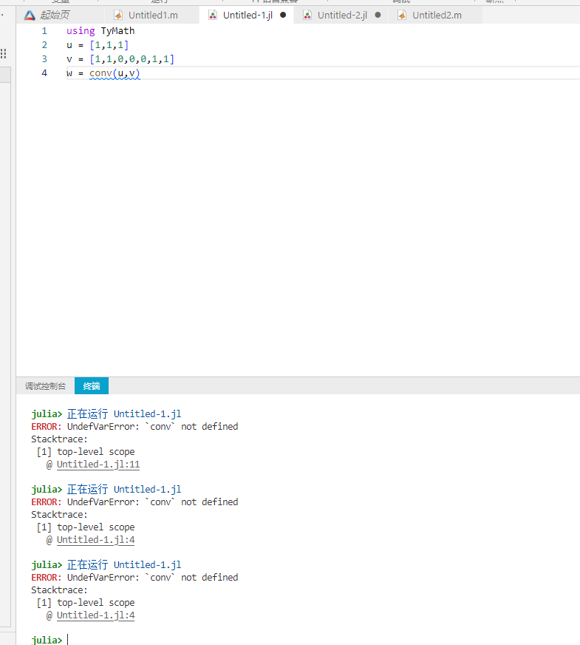Click line number 1 in gutter
580x645 pixels.
click(44, 31)
